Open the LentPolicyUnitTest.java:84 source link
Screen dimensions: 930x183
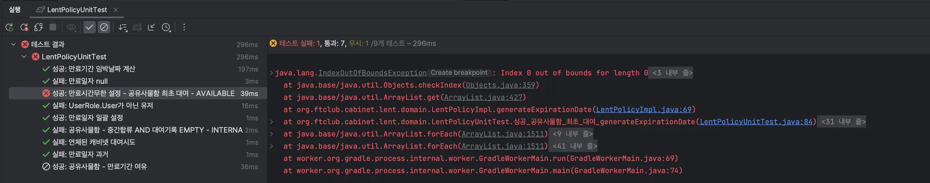pyautogui.click(x=756, y=122)
